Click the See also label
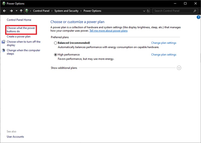Screen dimensions: 201x143 pos(11,131)
